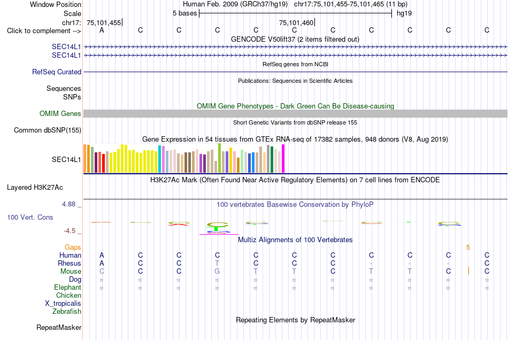Click the '-4.5' PhyloP lower value
Viewport: 508px width, 340px height.
point(70,230)
